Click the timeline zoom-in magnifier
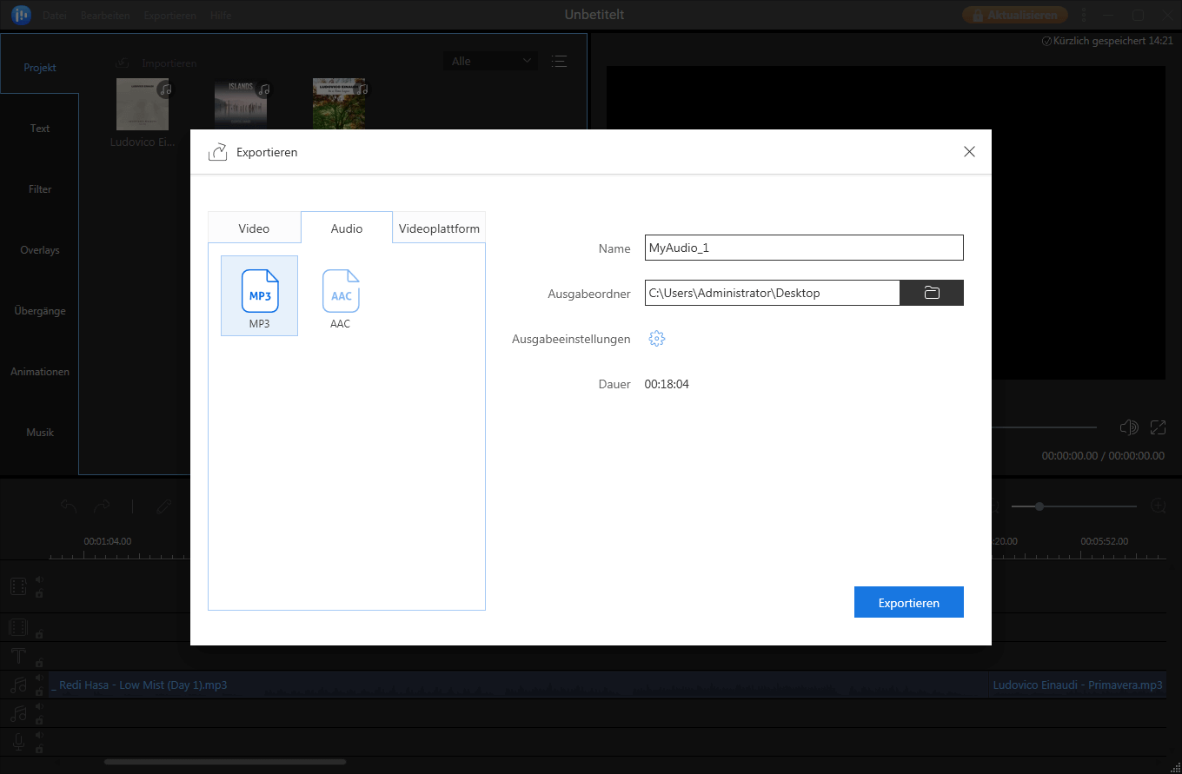1182x774 pixels. click(x=1158, y=506)
